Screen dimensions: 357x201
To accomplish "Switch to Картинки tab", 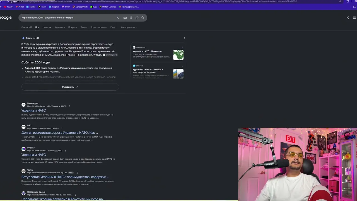I will coord(60,27).
